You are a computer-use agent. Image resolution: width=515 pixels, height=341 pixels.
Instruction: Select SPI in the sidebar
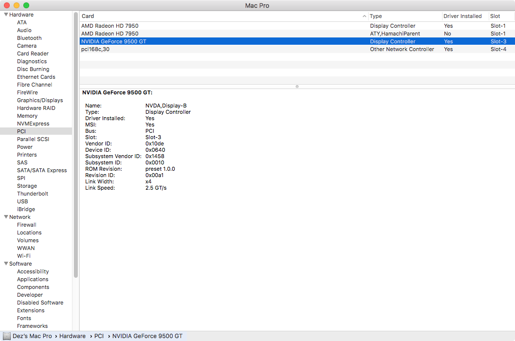click(x=21, y=178)
